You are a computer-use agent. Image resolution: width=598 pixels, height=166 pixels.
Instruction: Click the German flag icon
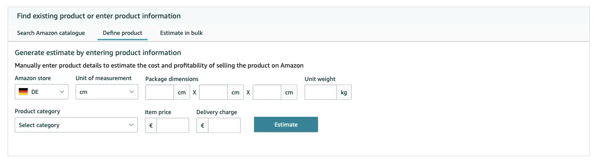pos(23,92)
